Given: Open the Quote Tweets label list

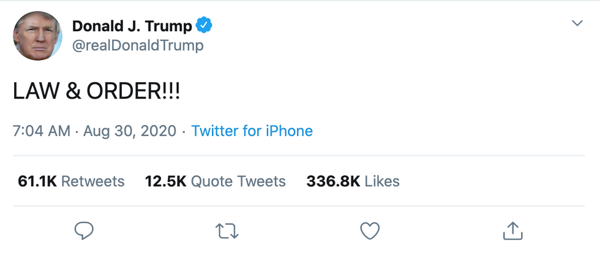Looking at the screenshot, I should tap(238, 181).
